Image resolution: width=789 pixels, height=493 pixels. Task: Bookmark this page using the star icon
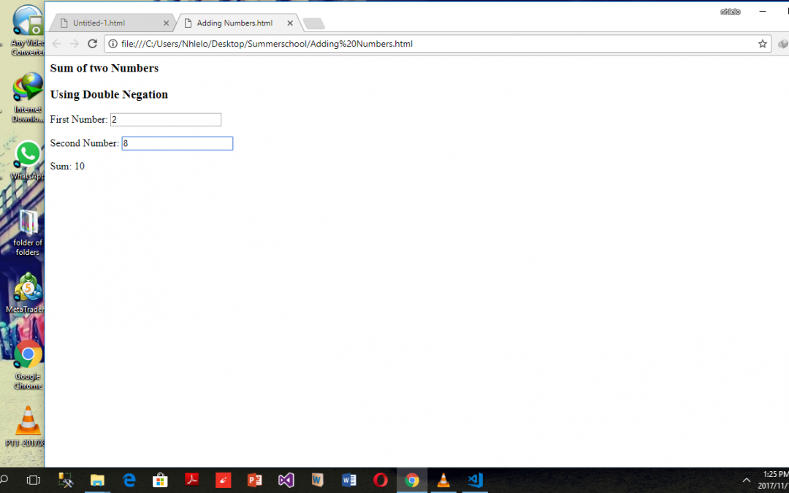click(763, 44)
